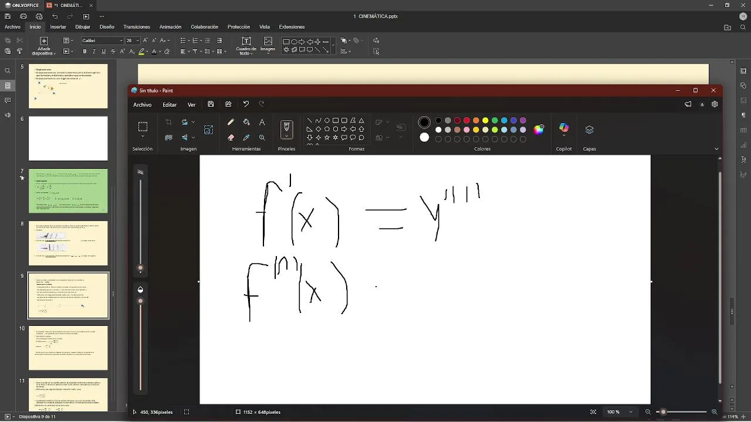Select the rectangular Selection tool in Paint
Image resolution: width=751 pixels, height=422 pixels.
(143, 127)
